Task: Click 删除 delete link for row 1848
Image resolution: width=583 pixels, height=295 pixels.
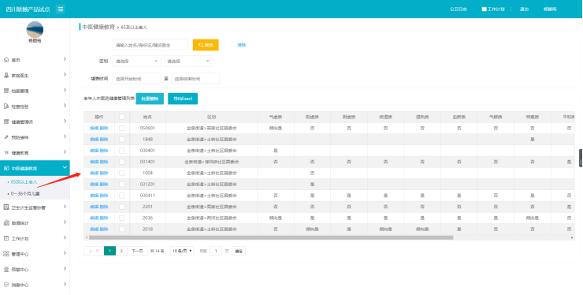Action: [104, 140]
